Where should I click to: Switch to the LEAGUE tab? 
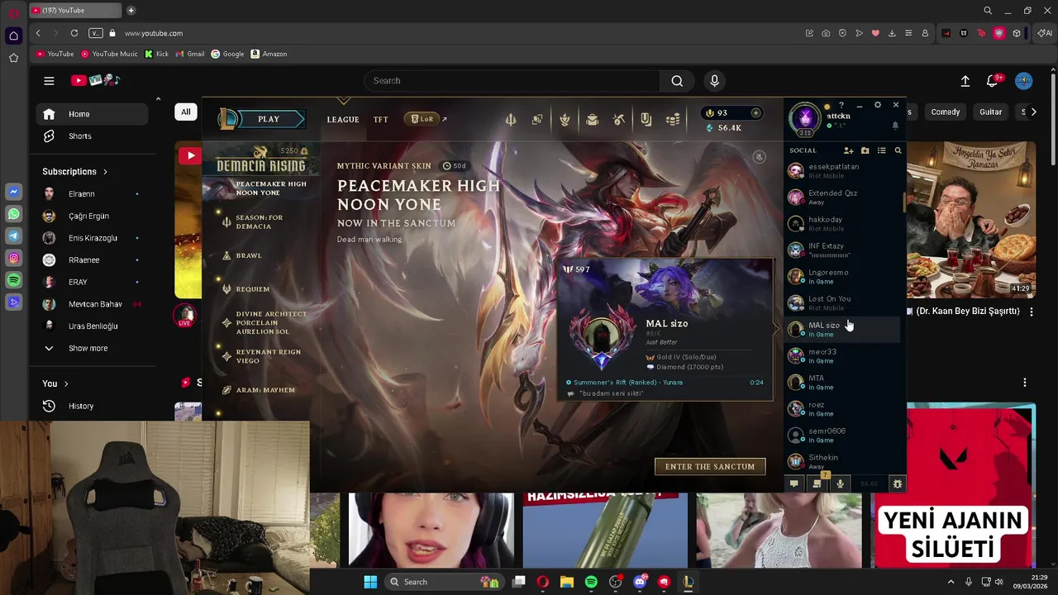343,120
